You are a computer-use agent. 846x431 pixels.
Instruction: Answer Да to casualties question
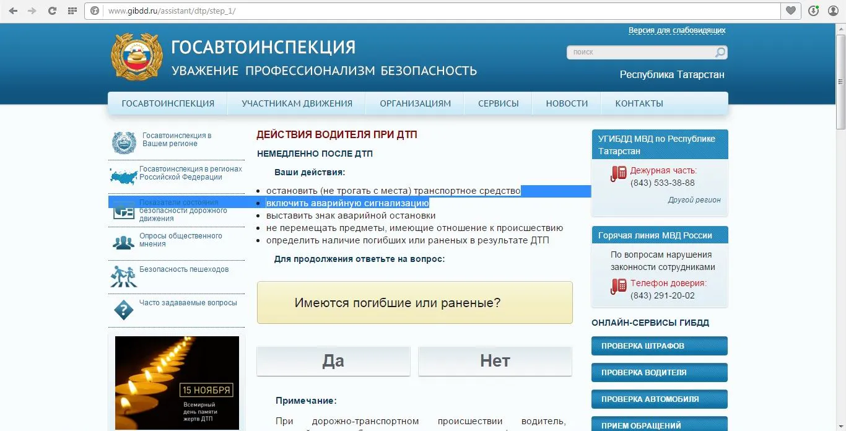[x=333, y=361]
